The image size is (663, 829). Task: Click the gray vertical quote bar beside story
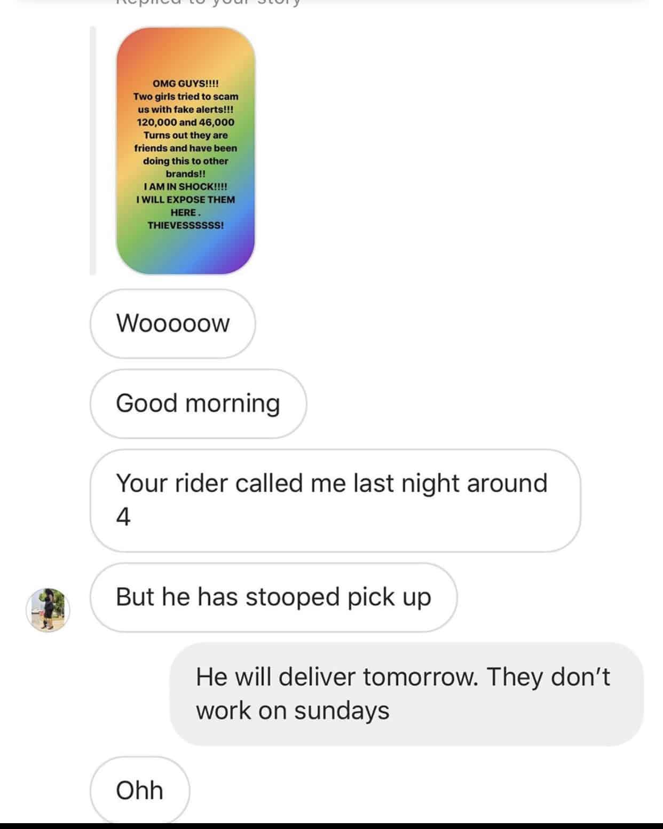[92, 151]
